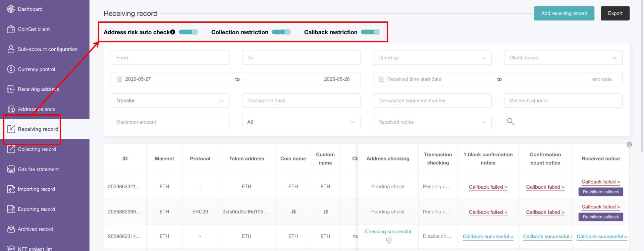Click the Currency control dollar icon
Image resolution: width=644 pixels, height=251 pixels.
click(x=11, y=69)
